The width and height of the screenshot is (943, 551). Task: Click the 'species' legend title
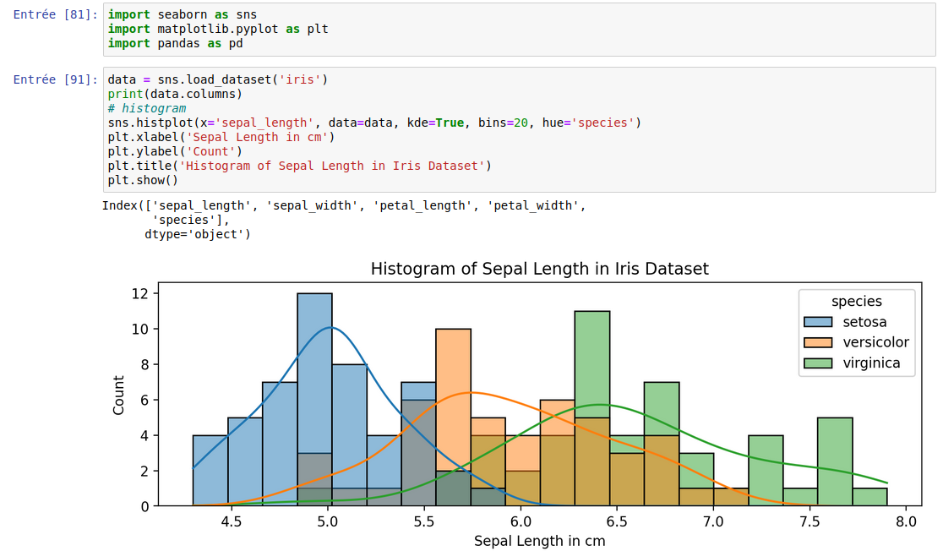tap(856, 301)
